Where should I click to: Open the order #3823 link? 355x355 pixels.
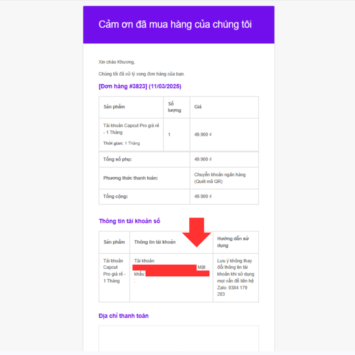(x=140, y=86)
